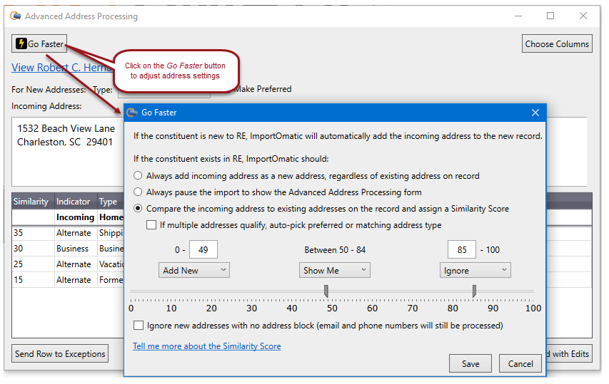Click the incoming address text 1532 Beach View Lane
The image size is (609, 384).
(66, 128)
